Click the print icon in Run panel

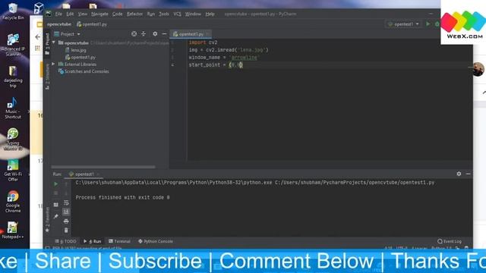tap(66, 221)
